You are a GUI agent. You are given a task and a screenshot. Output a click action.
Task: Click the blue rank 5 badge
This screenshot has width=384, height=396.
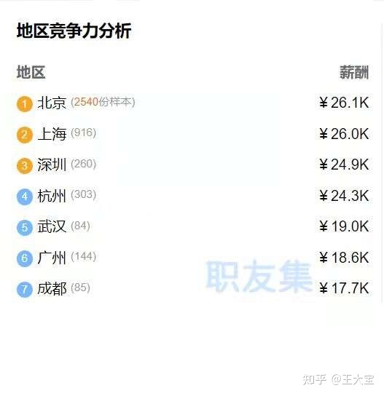pyautogui.click(x=25, y=227)
